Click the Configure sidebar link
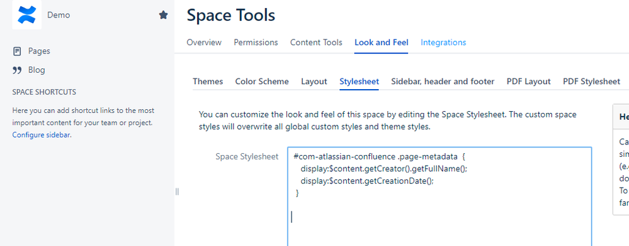629x246 pixels. pos(41,135)
